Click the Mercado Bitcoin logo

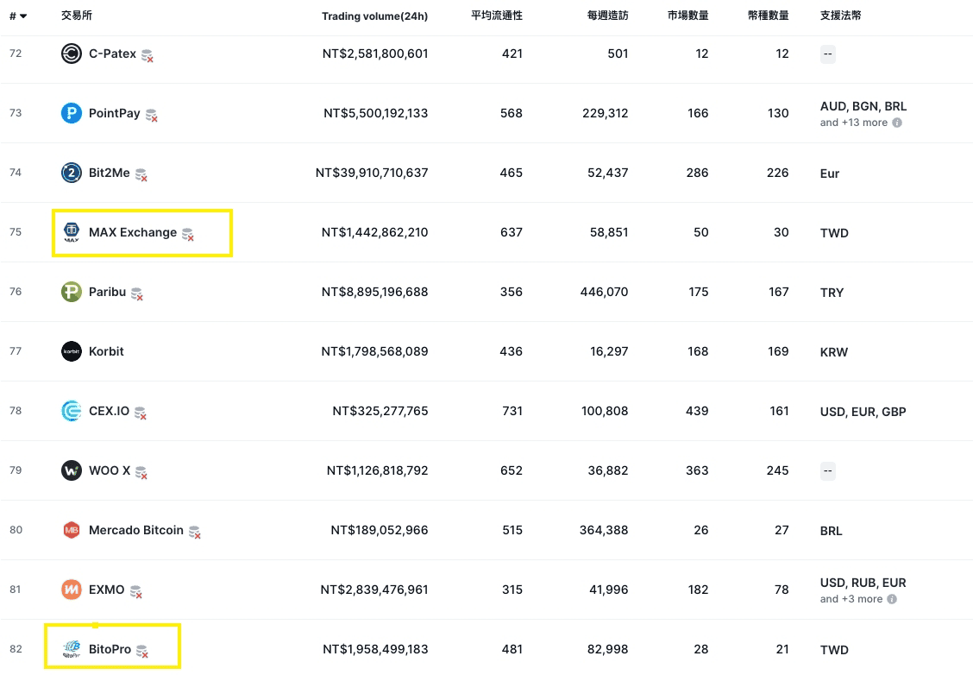click(x=72, y=530)
